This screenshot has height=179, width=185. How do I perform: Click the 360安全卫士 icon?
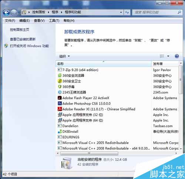60,81
